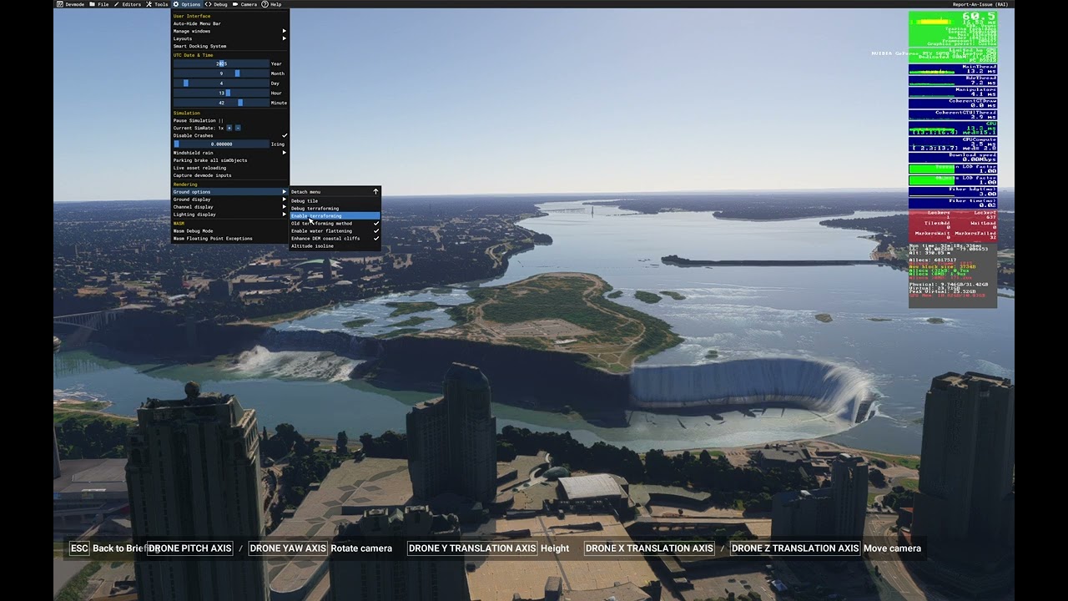Expand Channel display submenu
Screen dimensions: 1068x601
(229, 207)
